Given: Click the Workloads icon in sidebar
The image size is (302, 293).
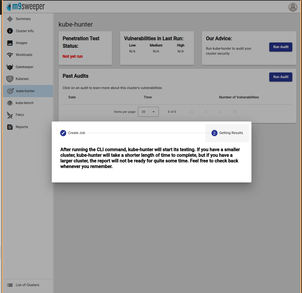Looking at the screenshot, I should pos(10,55).
